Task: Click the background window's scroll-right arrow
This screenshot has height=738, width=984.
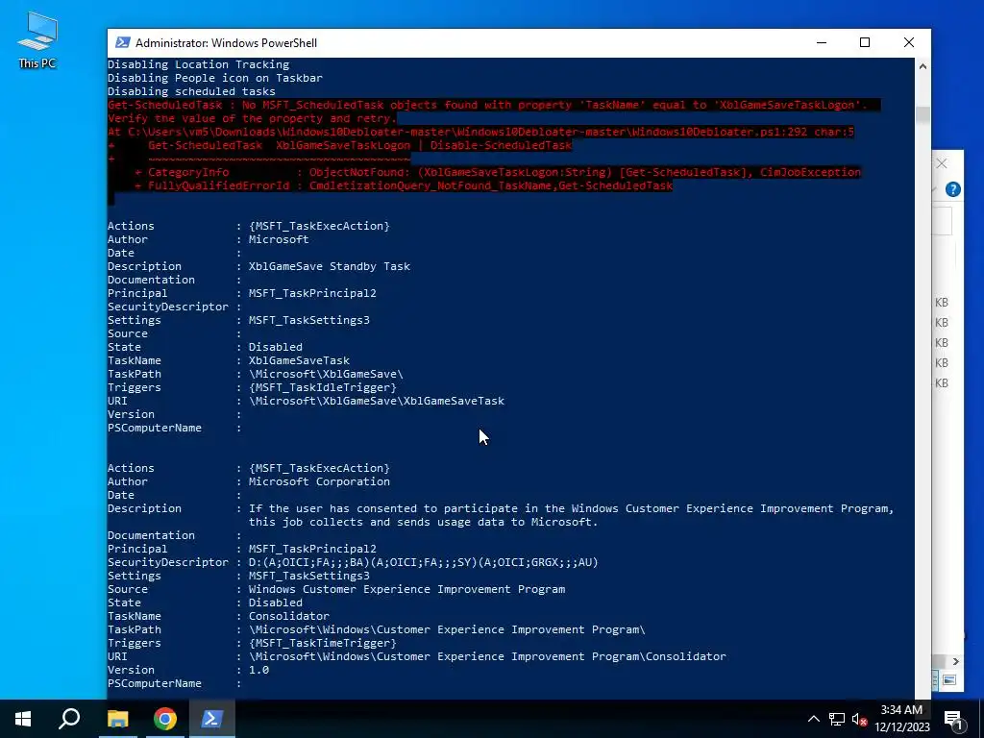Action: pos(955,661)
